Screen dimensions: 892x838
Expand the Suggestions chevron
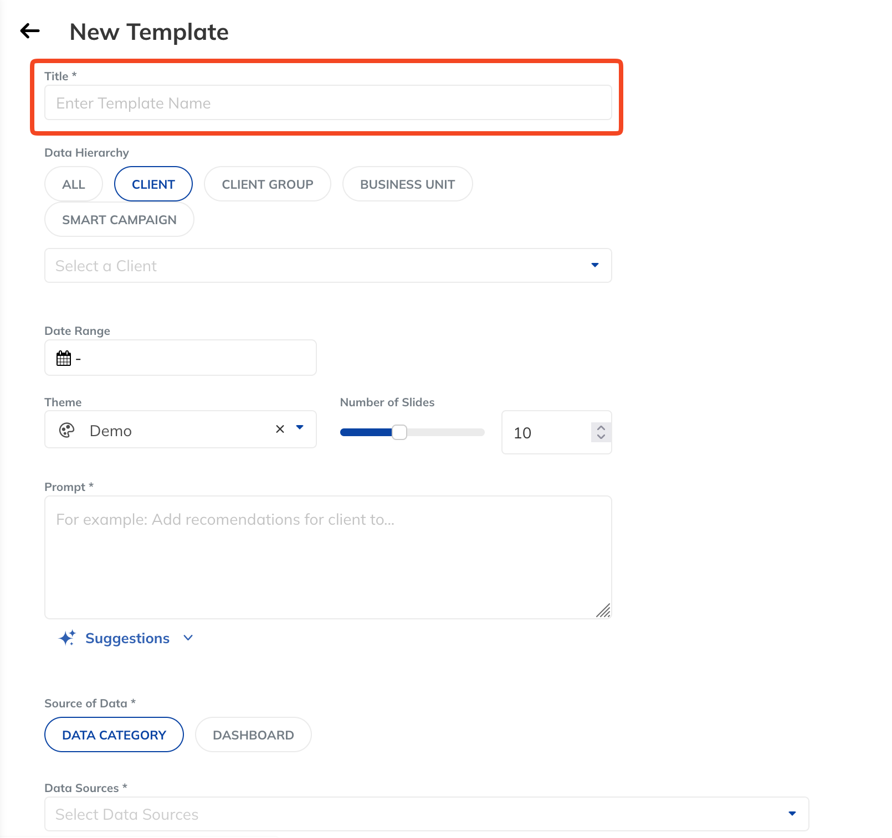pyautogui.click(x=188, y=638)
